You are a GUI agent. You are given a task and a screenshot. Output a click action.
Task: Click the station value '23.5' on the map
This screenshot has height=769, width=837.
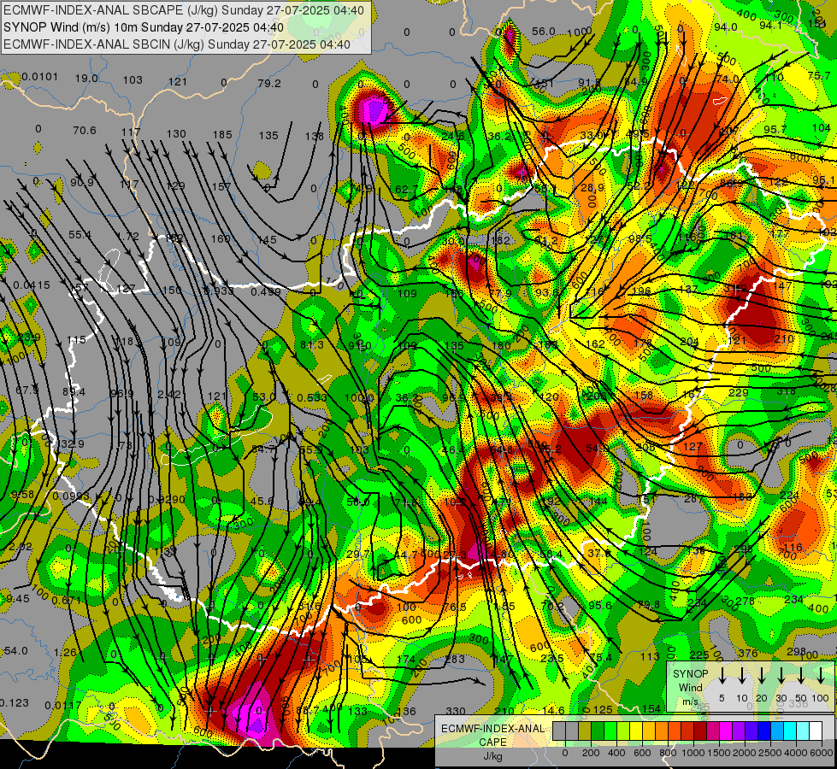(x=552, y=658)
